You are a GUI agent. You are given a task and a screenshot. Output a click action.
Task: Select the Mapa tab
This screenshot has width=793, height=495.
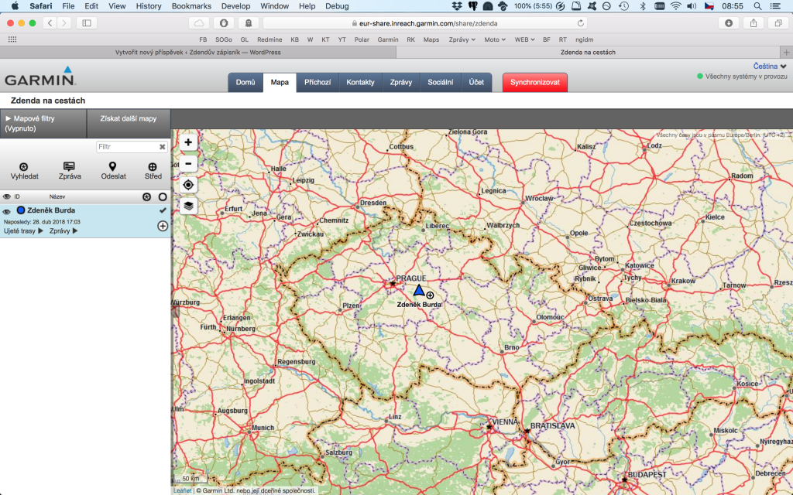(280, 82)
